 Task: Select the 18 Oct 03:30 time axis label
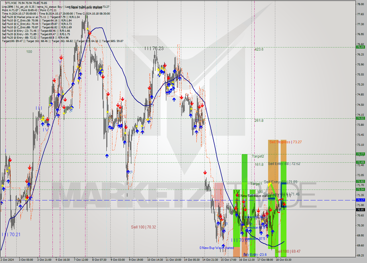coord(283,260)
